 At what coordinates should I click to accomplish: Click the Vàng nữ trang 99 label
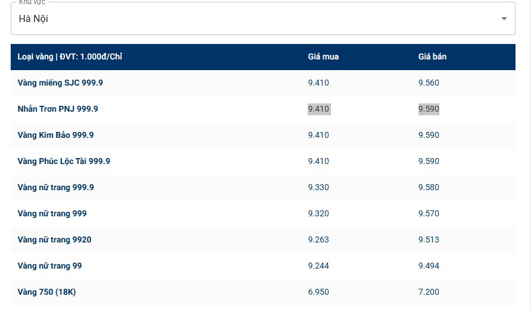click(49, 266)
